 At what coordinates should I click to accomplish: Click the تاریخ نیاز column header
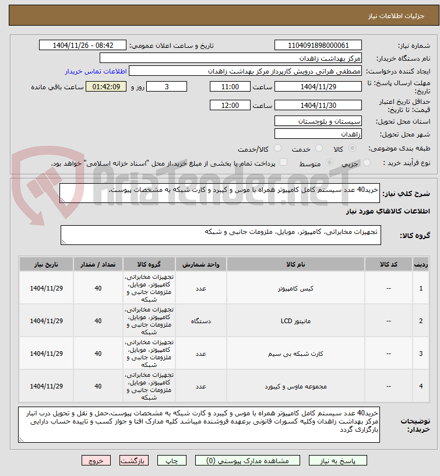click(46, 264)
